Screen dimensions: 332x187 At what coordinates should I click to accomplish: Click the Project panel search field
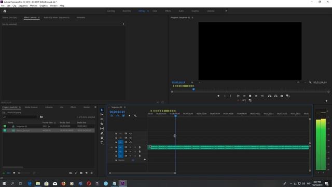20,117
